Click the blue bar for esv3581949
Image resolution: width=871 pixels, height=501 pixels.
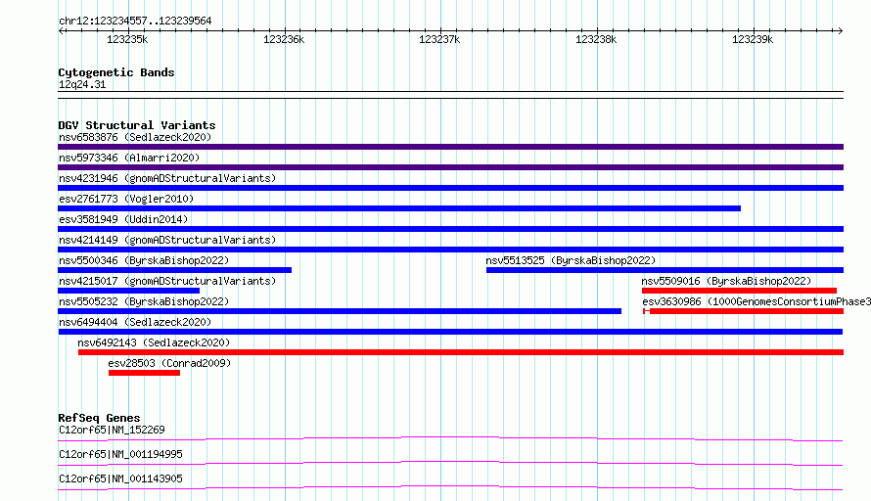(x=450, y=229)
